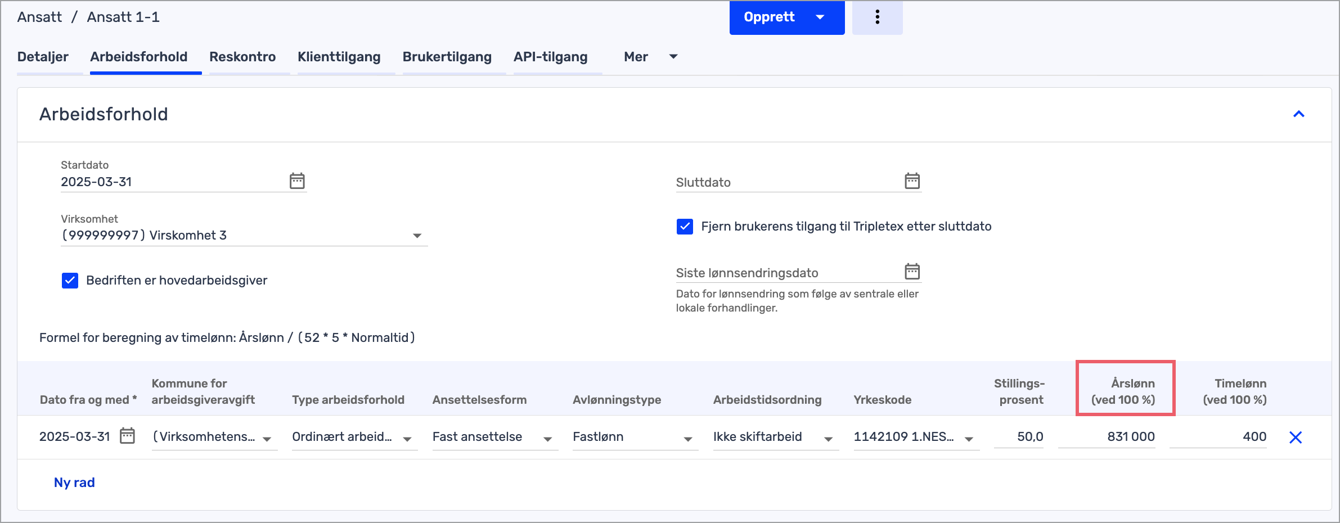Click the Ansatt 1-1 breadcrumb text
The width and height of the screenshot is (1340, 523).
click(x=123, y=17)
